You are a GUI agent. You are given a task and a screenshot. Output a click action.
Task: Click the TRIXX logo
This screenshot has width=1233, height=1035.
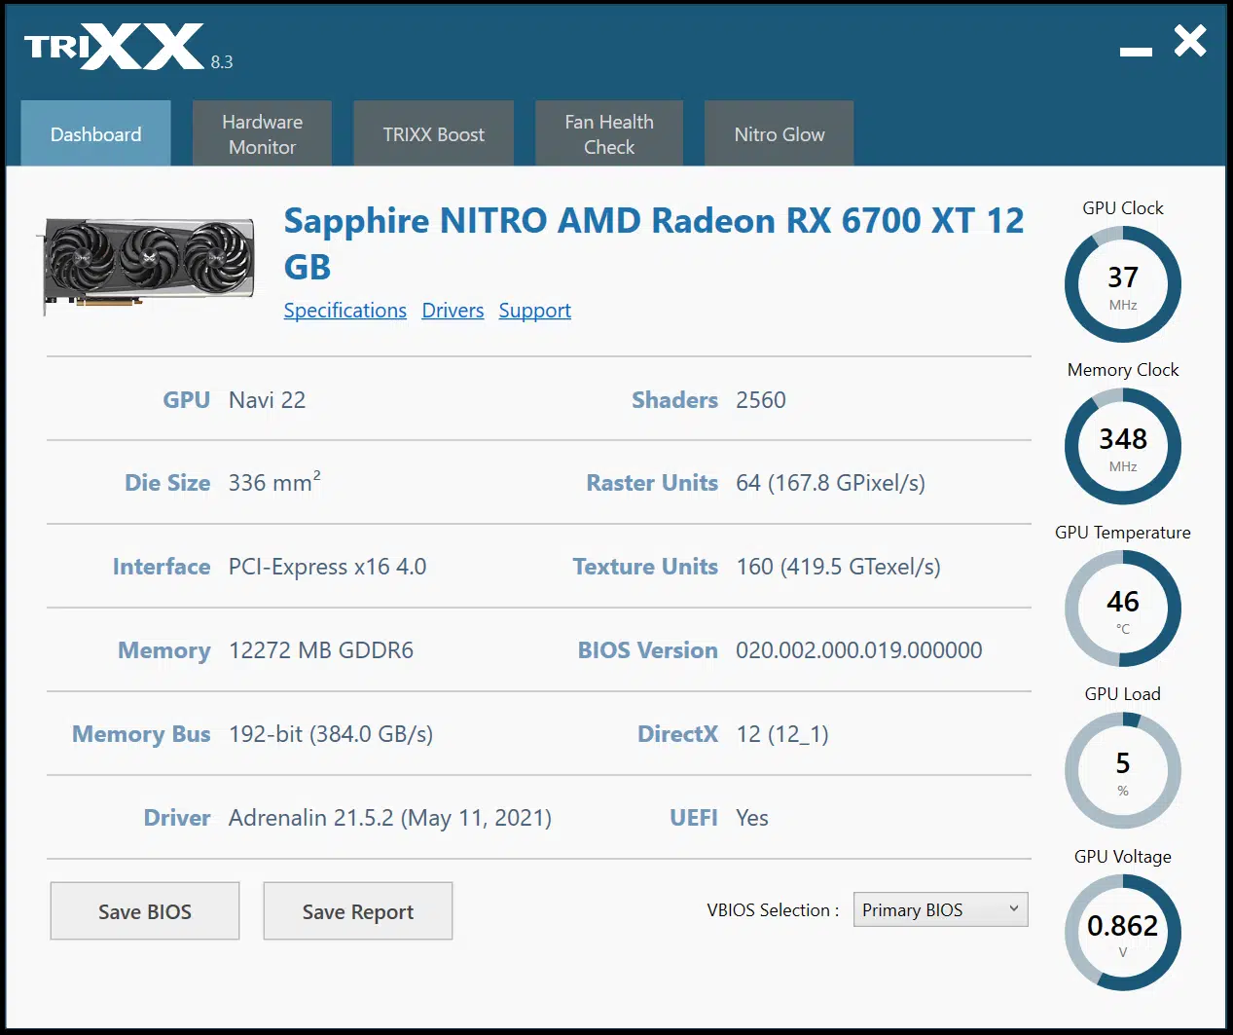point(114,47)
